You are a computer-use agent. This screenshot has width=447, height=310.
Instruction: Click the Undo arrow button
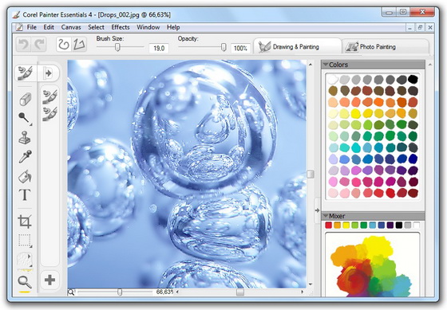point(23,45)
